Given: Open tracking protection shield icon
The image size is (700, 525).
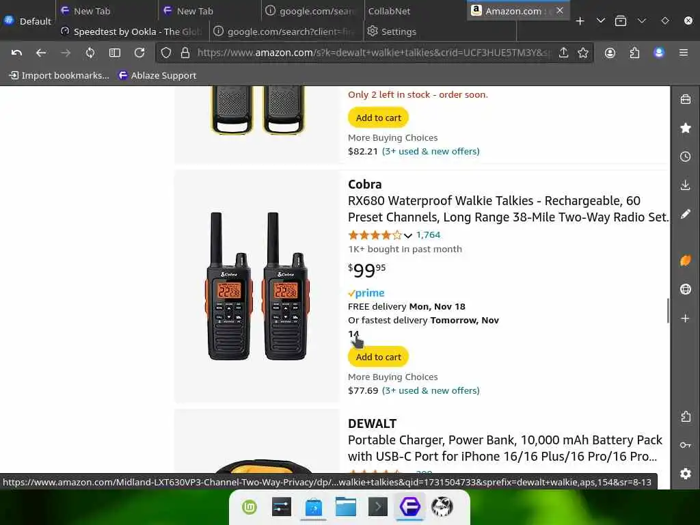Looking at the screenshot, I should (166, 53).
